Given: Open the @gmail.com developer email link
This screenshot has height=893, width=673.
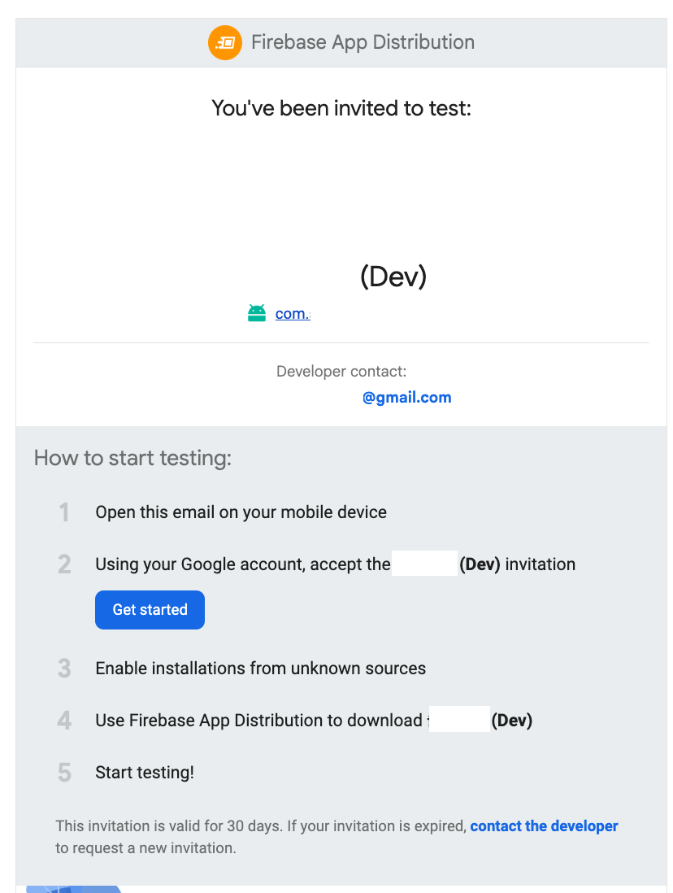Looking at the screenshot, I should coord(406,398).
